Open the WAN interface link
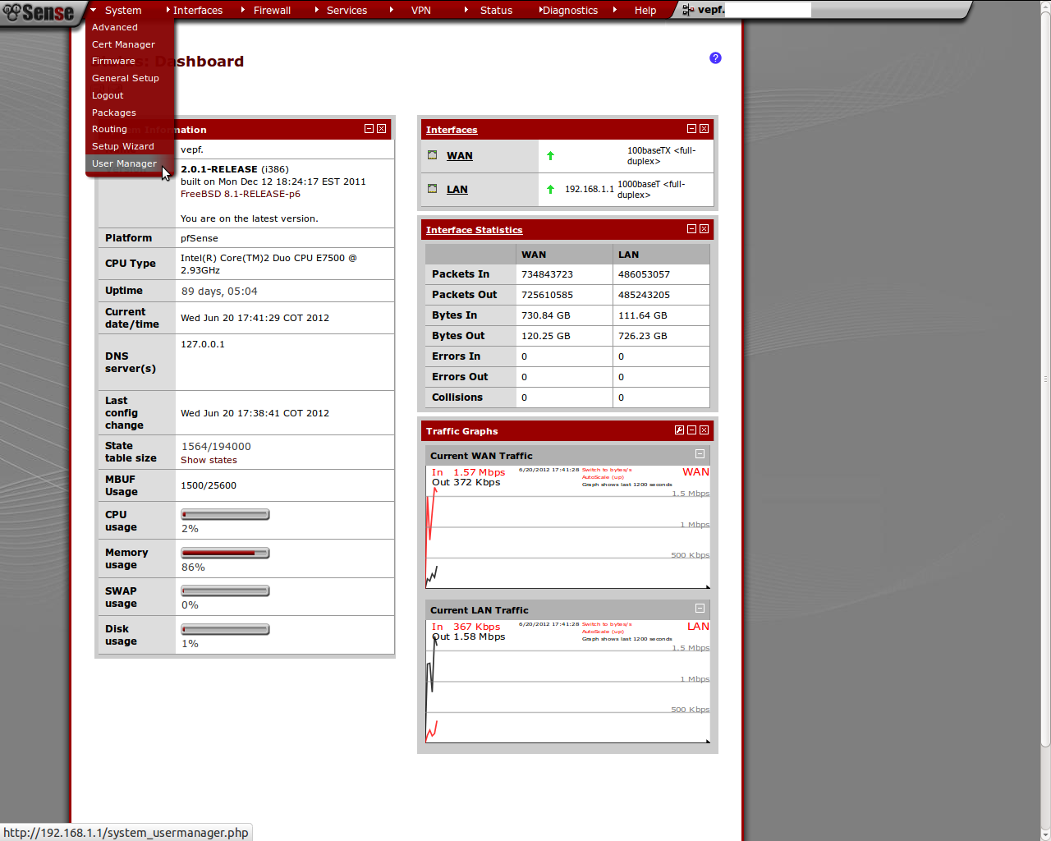The width and height of the screenshot is (1051, 841). tap(460, 155)
